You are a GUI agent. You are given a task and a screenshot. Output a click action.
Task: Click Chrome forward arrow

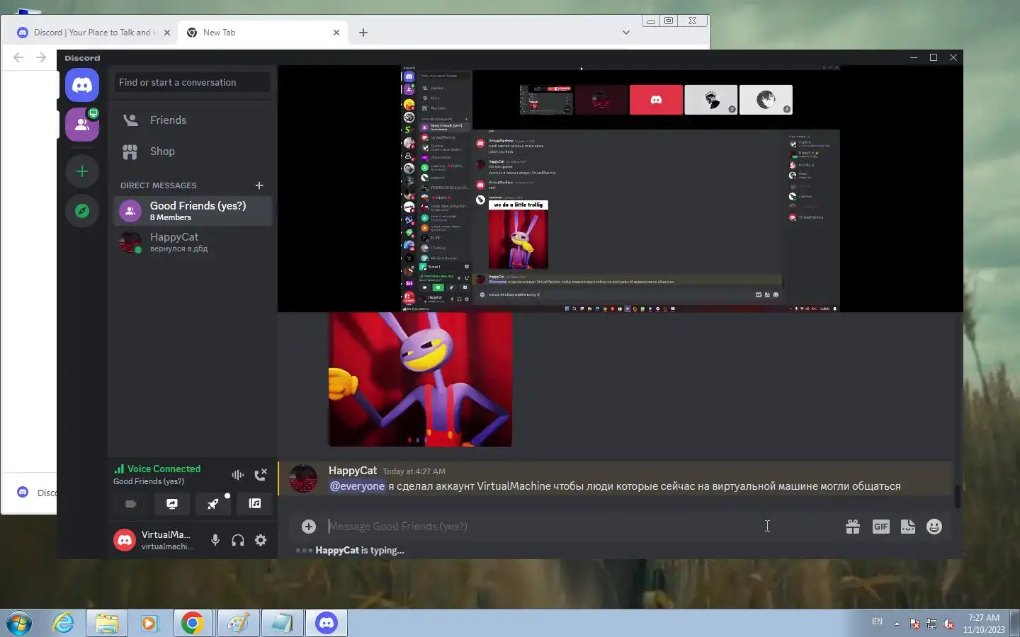[x=41, y=57]
